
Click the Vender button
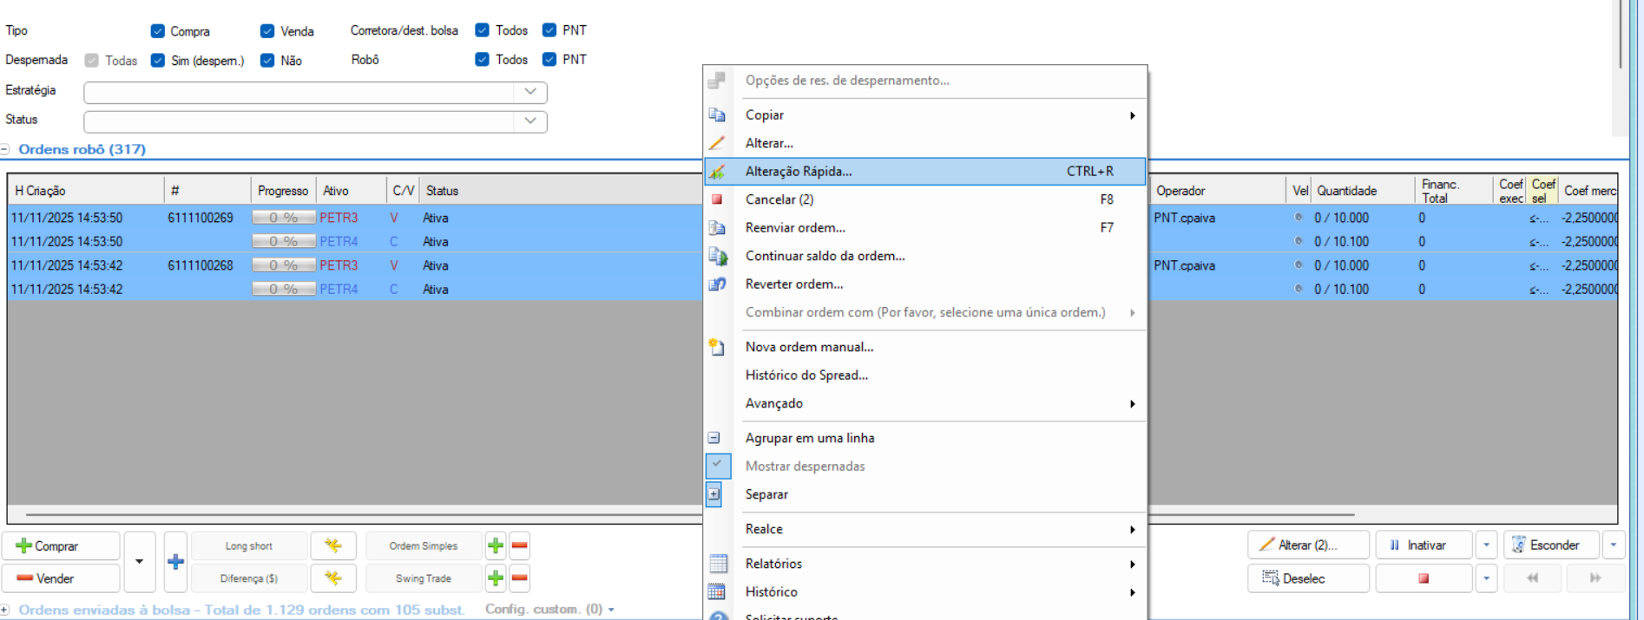tap(60, 578)
